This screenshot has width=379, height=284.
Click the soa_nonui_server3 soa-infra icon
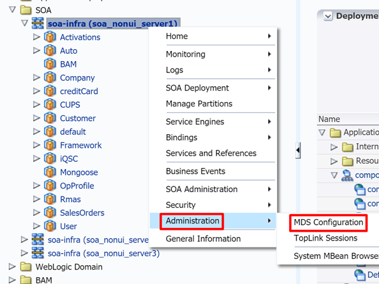(38, 253)
